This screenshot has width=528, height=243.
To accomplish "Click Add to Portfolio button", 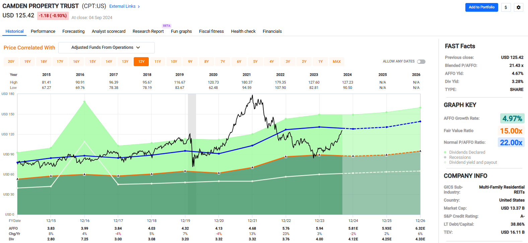I will 482,7.
